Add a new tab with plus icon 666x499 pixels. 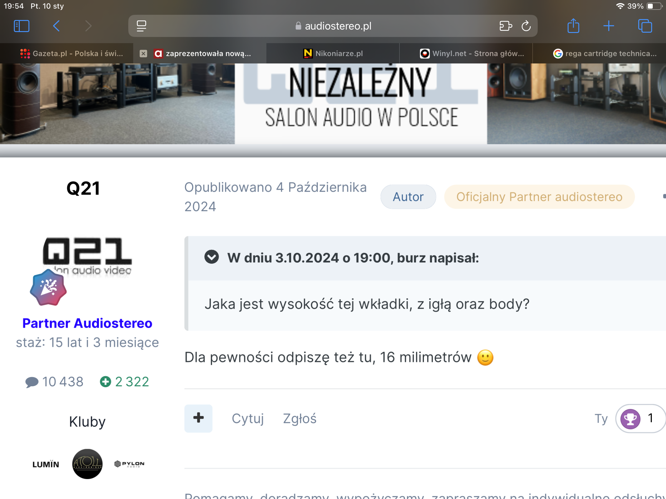coord(609,26)
